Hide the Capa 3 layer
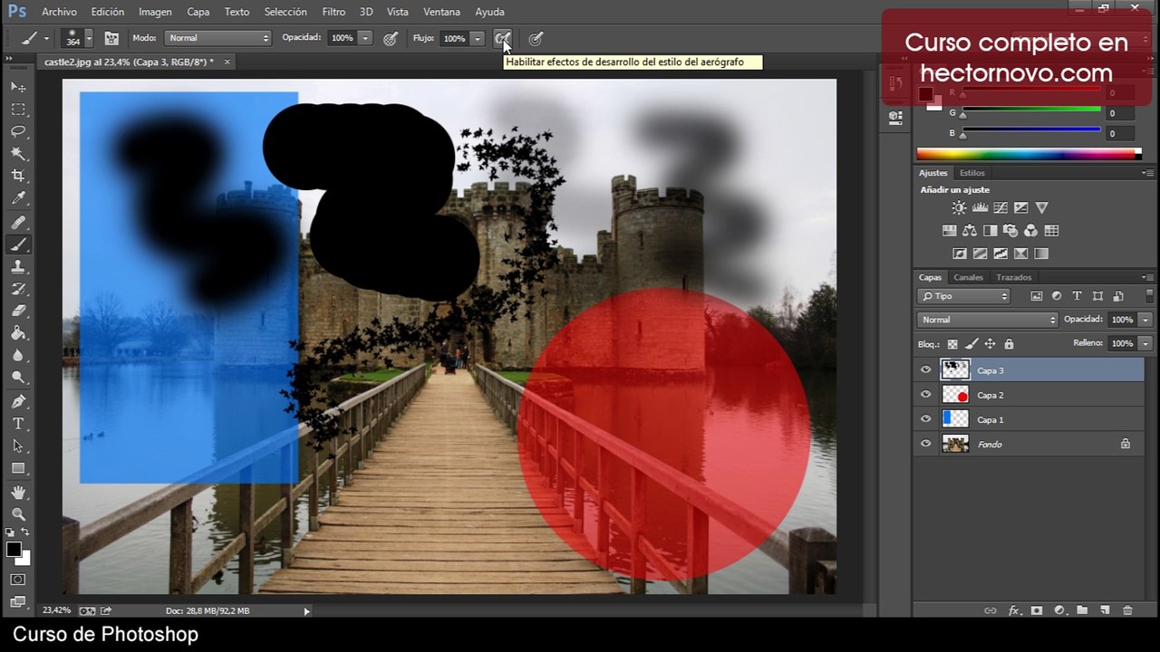This screenshot has height=652, width=1160. (925, 370)
